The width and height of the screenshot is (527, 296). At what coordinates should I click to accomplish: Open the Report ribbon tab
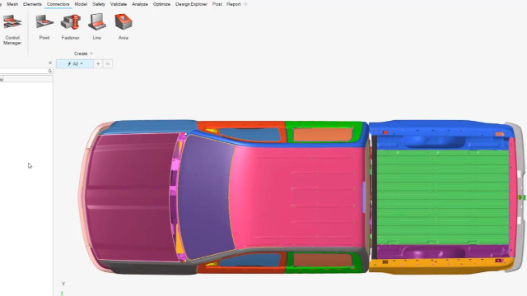(x=234, y=4)
